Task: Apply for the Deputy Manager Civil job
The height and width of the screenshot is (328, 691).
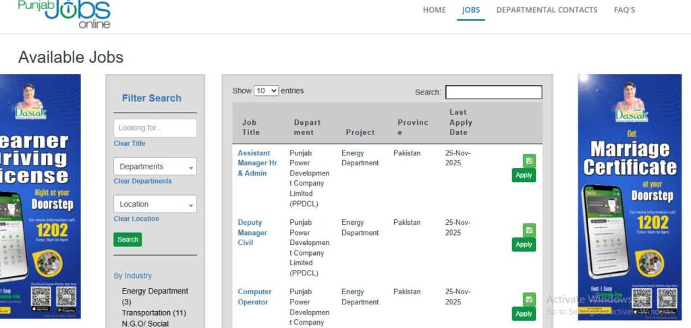Action: click(524, 244)
